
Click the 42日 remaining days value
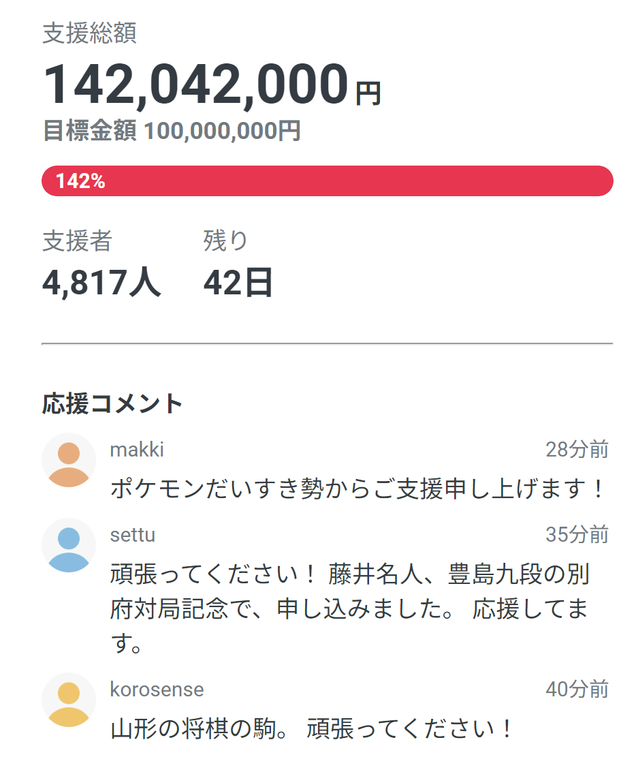coord(238,282)
